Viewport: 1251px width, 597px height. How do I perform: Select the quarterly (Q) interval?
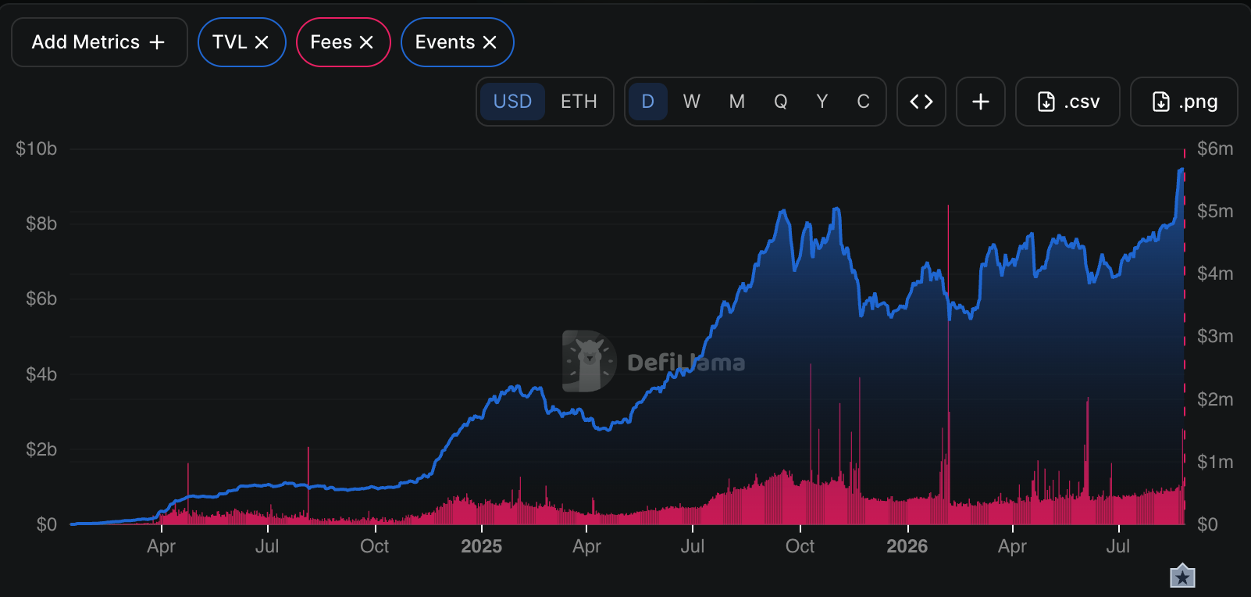point(781,102)
